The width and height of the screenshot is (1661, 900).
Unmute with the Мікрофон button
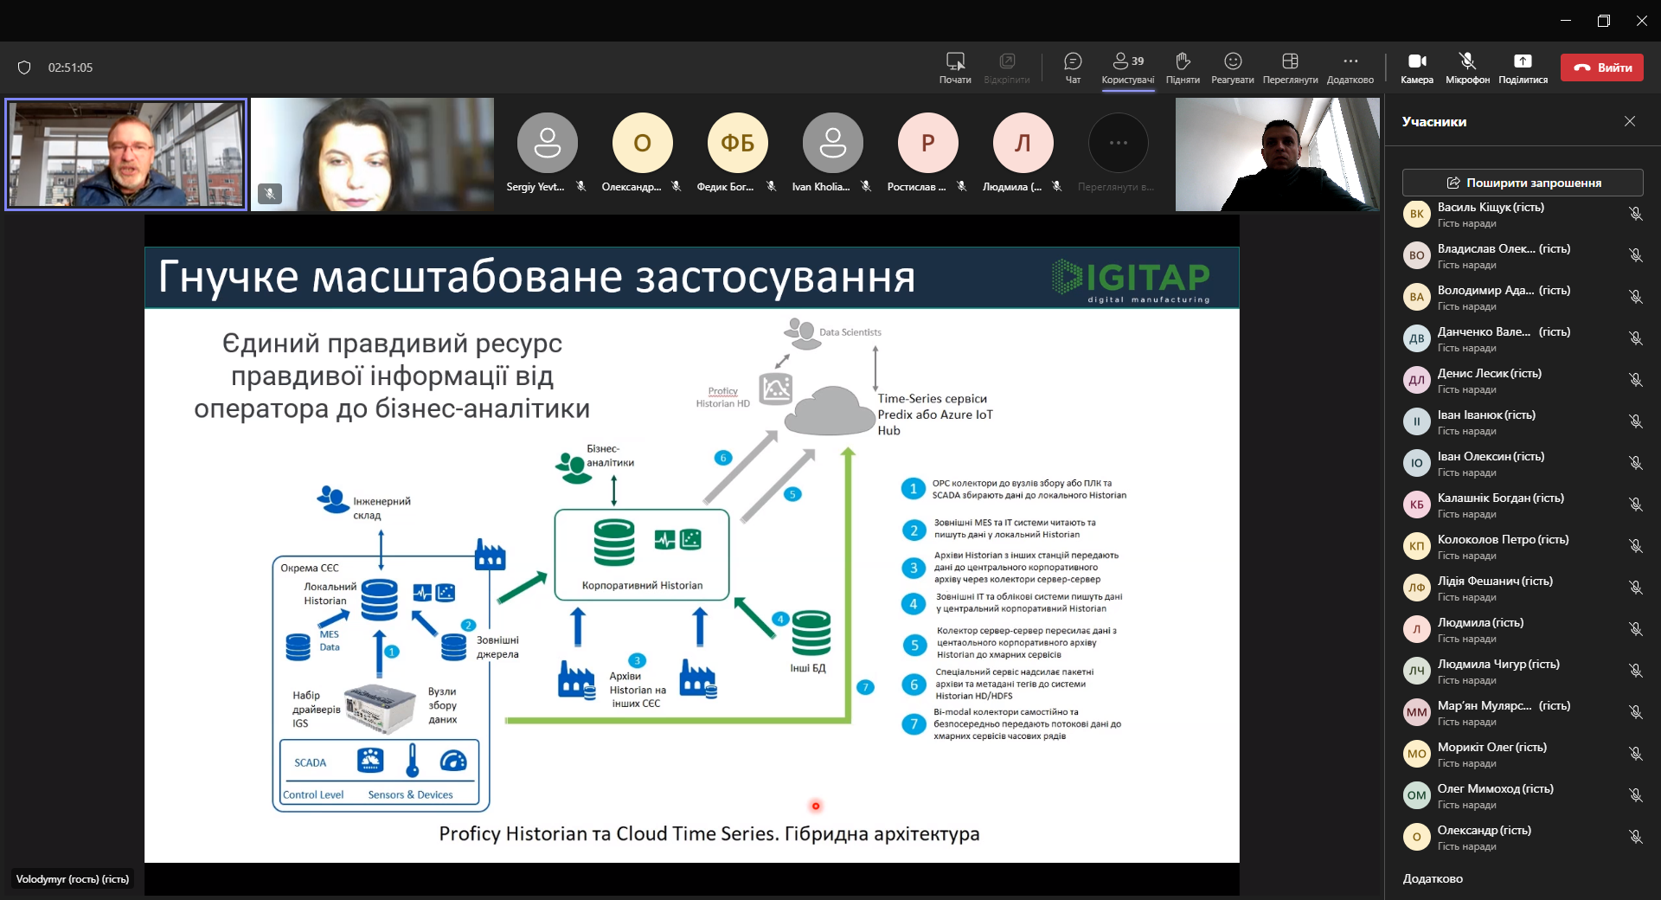[x=1467, y=67]
